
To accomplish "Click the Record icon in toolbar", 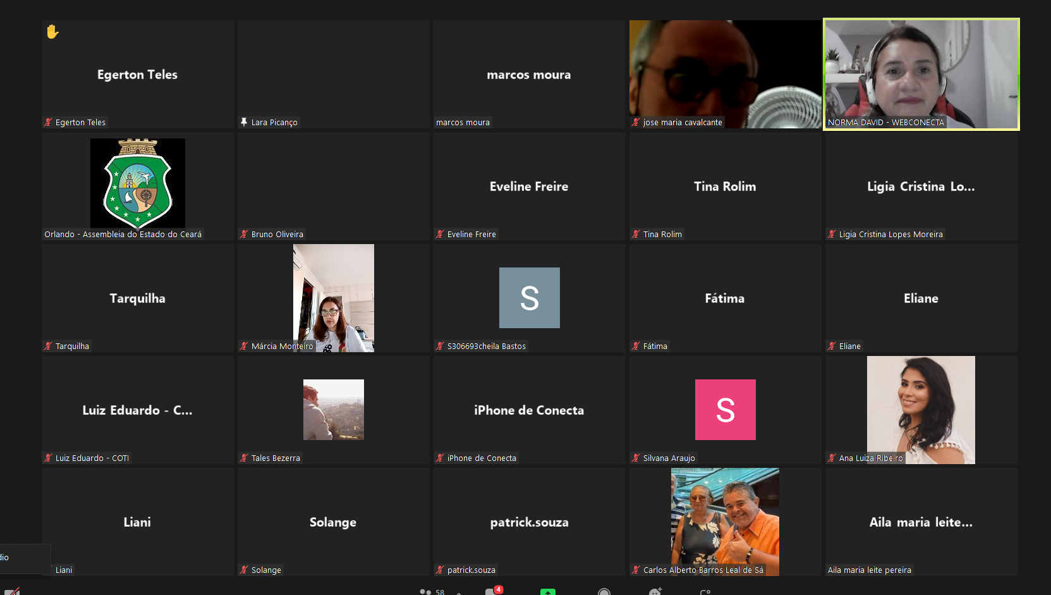I will [x=604, y=592].
